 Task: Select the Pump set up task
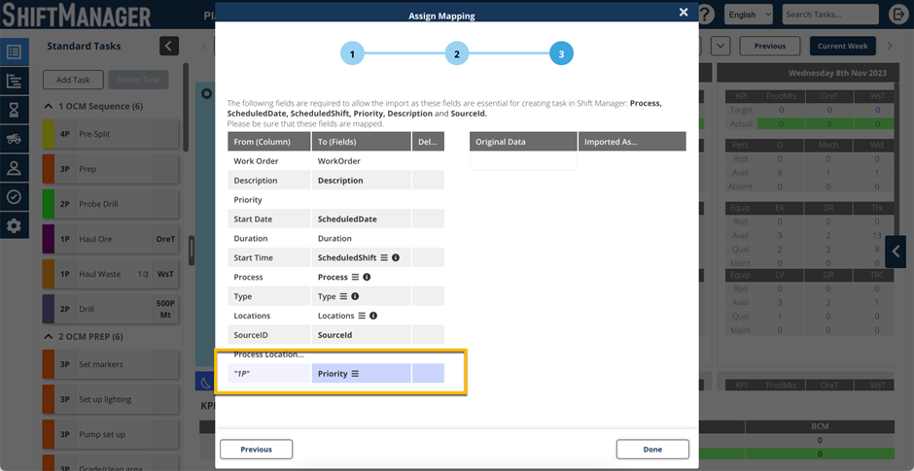[x=111, y=434]
